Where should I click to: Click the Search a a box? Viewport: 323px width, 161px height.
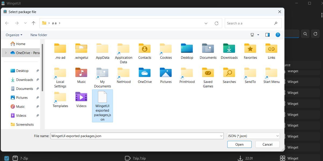253,23
